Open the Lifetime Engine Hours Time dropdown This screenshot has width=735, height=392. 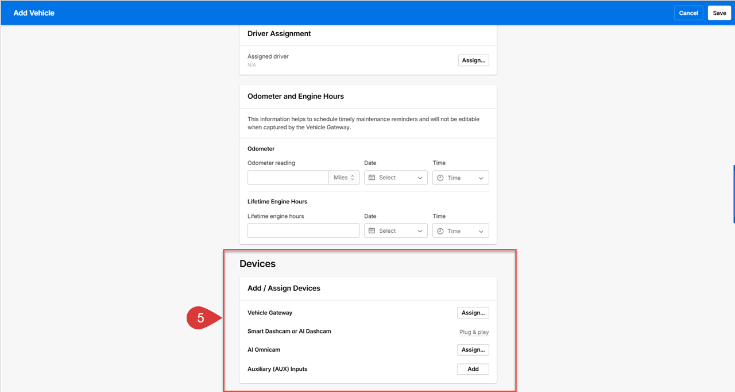point(461,230)
